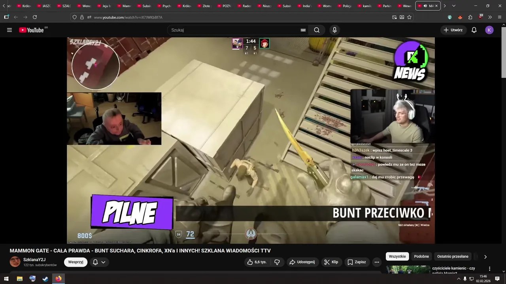506x284 pixels.
Task: Switch to the kamil browser tab
Action: pyautogui.click(x=364, y=6)
